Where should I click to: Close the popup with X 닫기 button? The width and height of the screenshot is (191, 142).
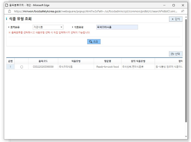click(176, 19)
